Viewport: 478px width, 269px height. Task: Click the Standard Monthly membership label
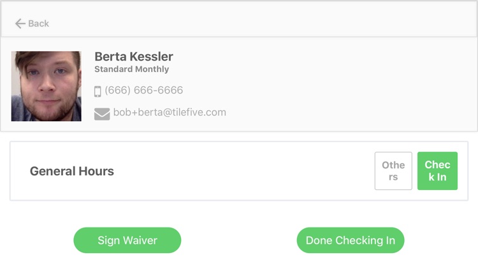pyautogui.click(x=131, y=69)
